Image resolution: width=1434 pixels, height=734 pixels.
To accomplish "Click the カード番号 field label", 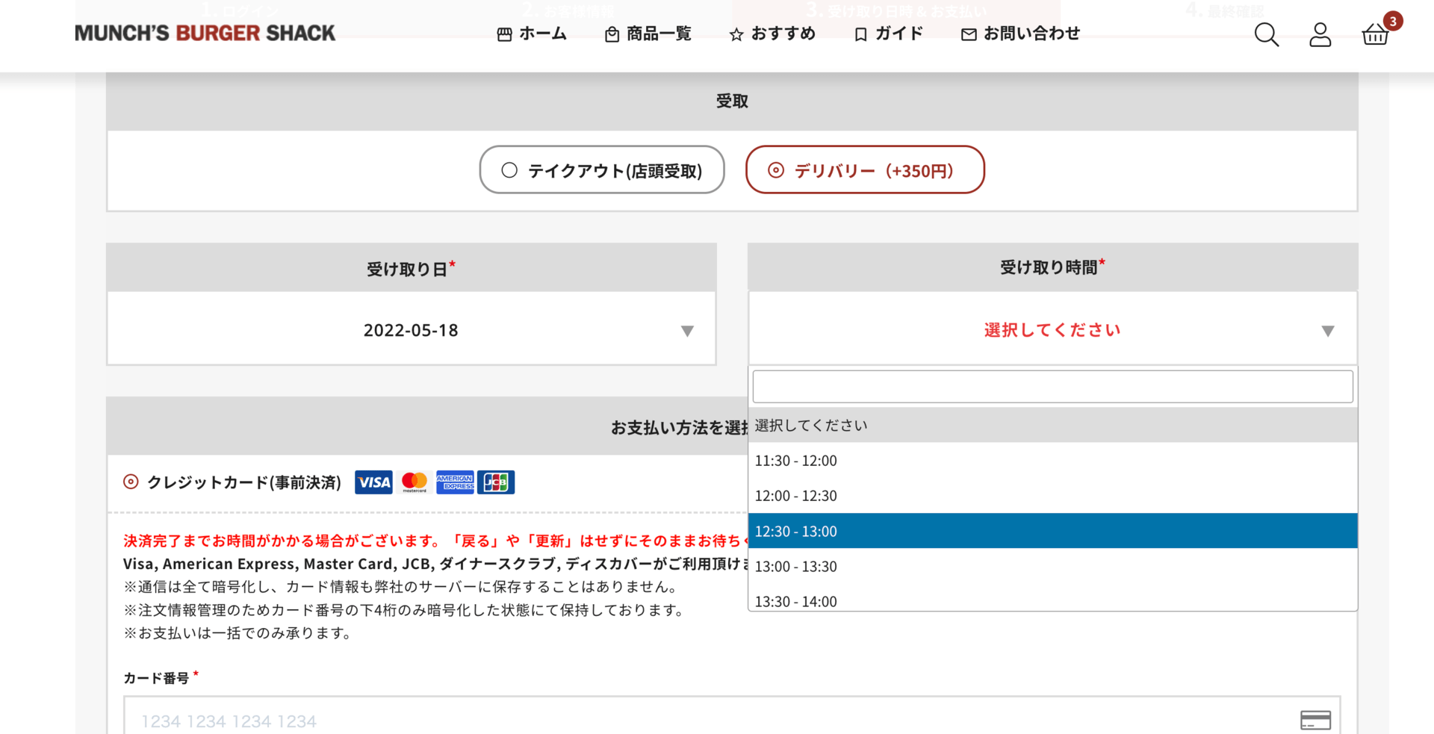I will point(156,678).
